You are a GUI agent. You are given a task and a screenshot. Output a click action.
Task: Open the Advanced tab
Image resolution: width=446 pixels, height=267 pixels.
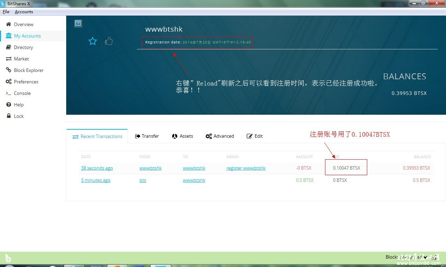[220, 136]
